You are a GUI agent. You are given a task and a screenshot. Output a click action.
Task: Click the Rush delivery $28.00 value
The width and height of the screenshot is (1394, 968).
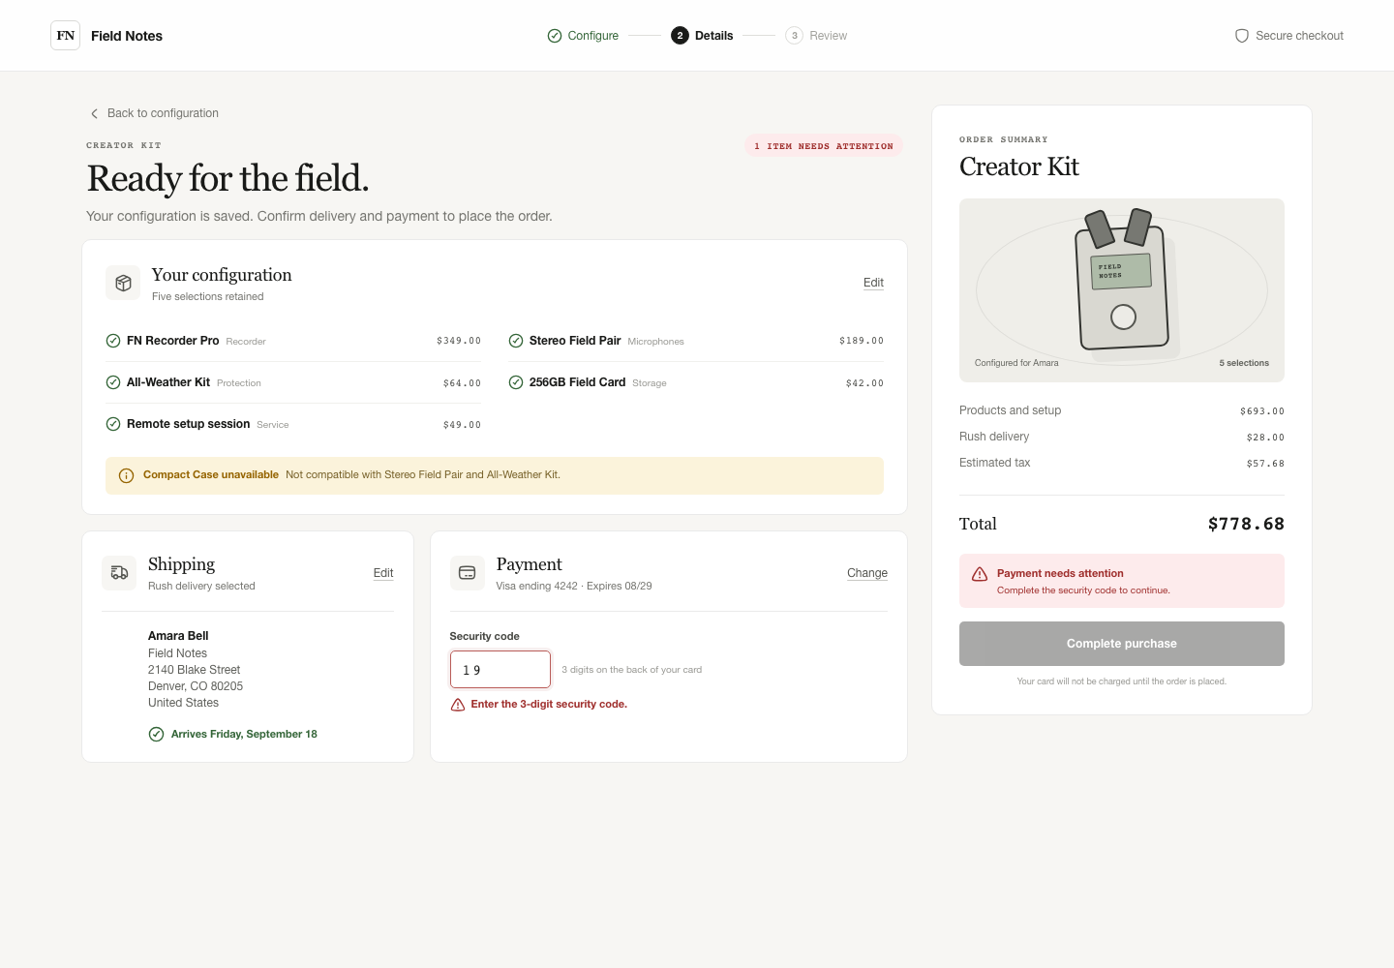click(x=1265, y=438)
